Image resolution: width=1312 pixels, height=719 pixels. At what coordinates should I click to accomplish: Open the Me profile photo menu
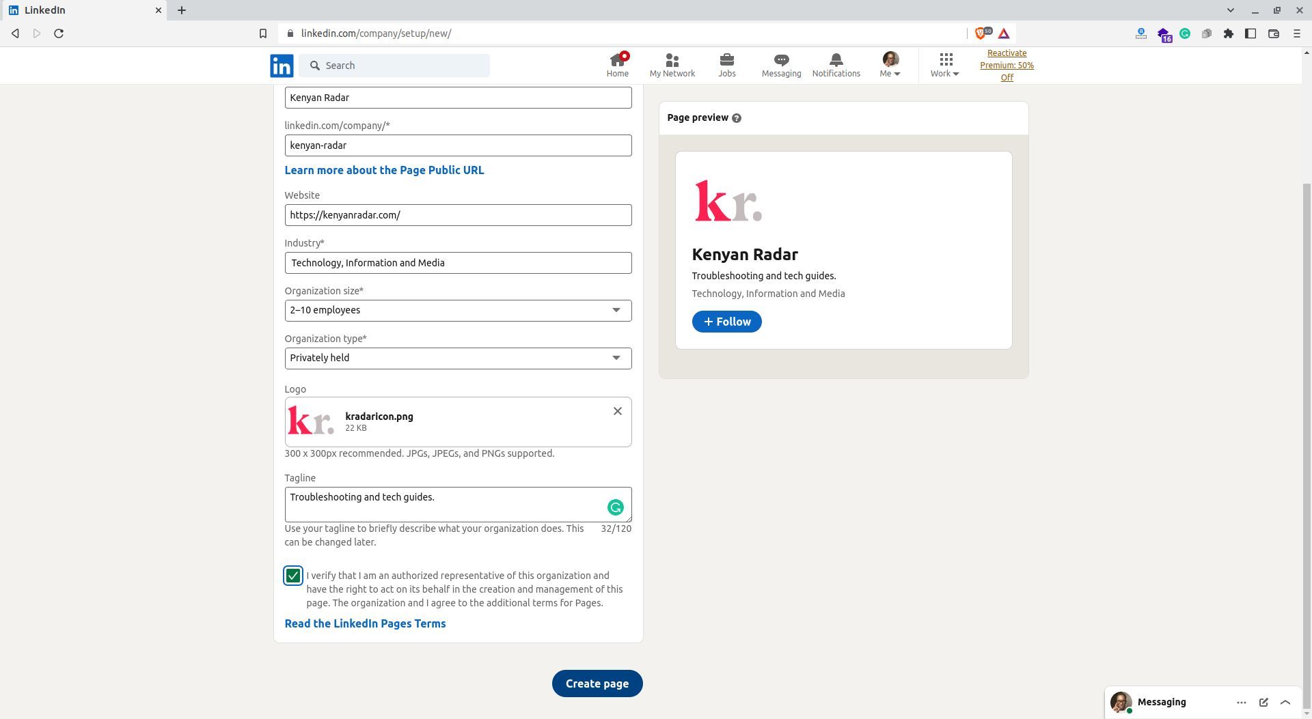click(888, 60)
